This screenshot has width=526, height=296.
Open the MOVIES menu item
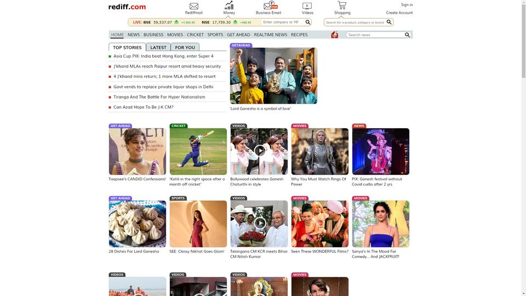(175, 35)
